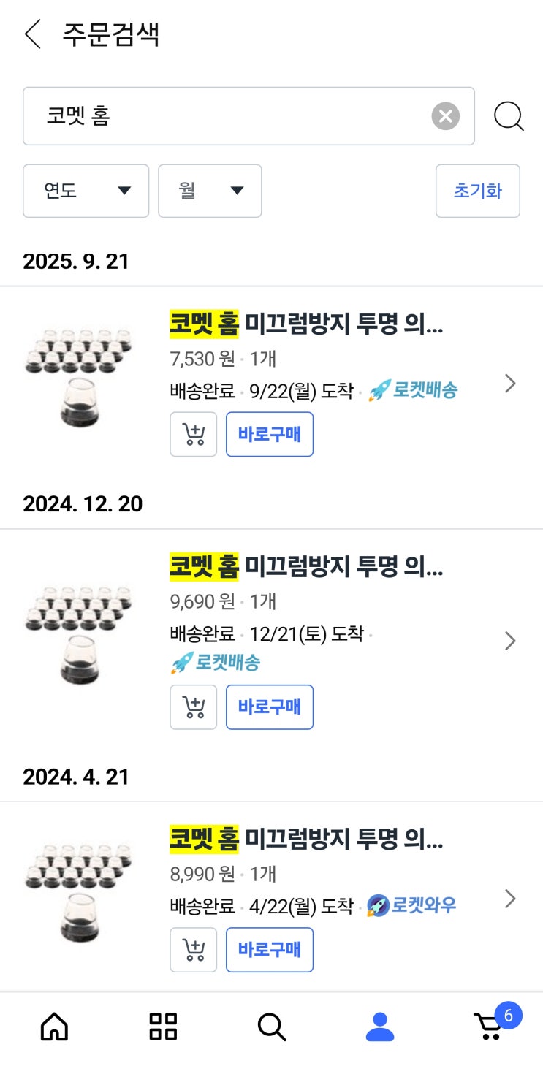
Task: Open My Coupang profile icon
Action: [380, 1027]
